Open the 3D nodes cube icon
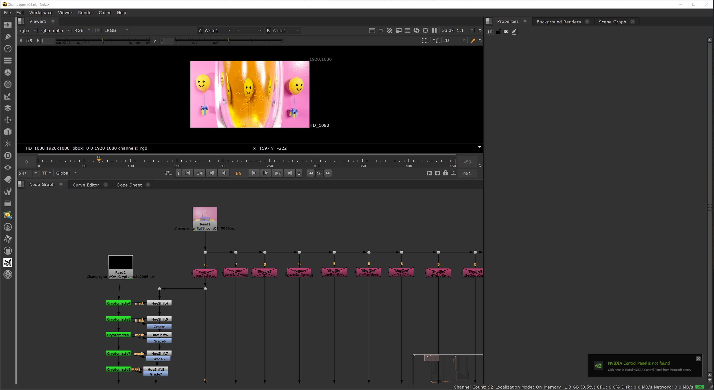The width and height of the screenshot is (714, 390). [8, 132]
